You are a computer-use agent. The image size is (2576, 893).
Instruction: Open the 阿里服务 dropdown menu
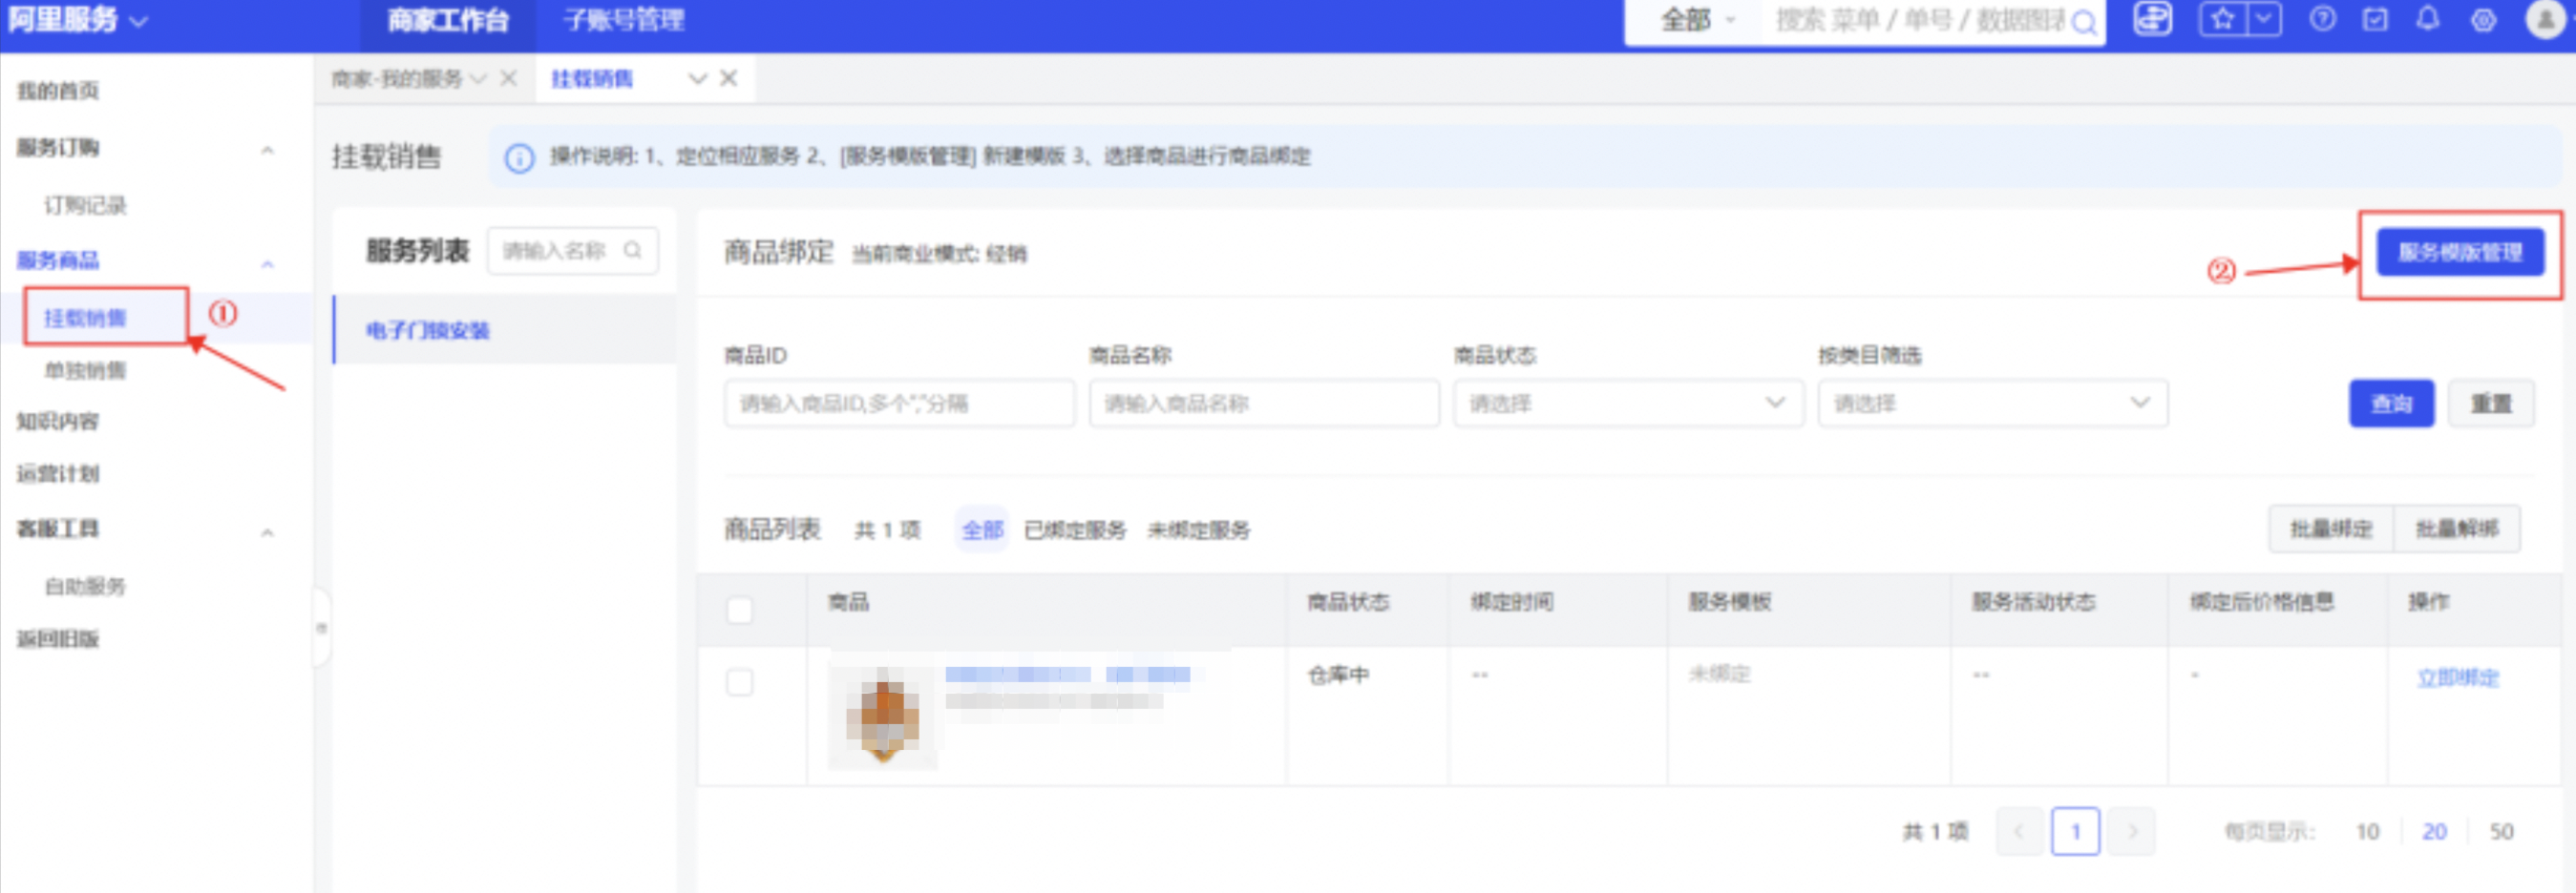pyautogui.click(x=77, y=20)
